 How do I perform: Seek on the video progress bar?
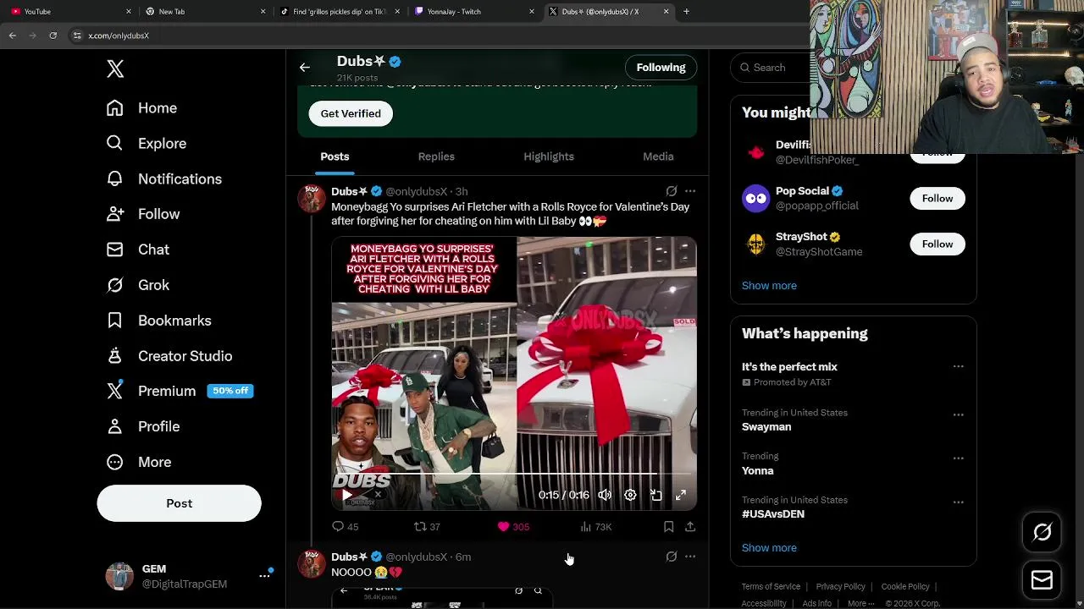[514, 475]
